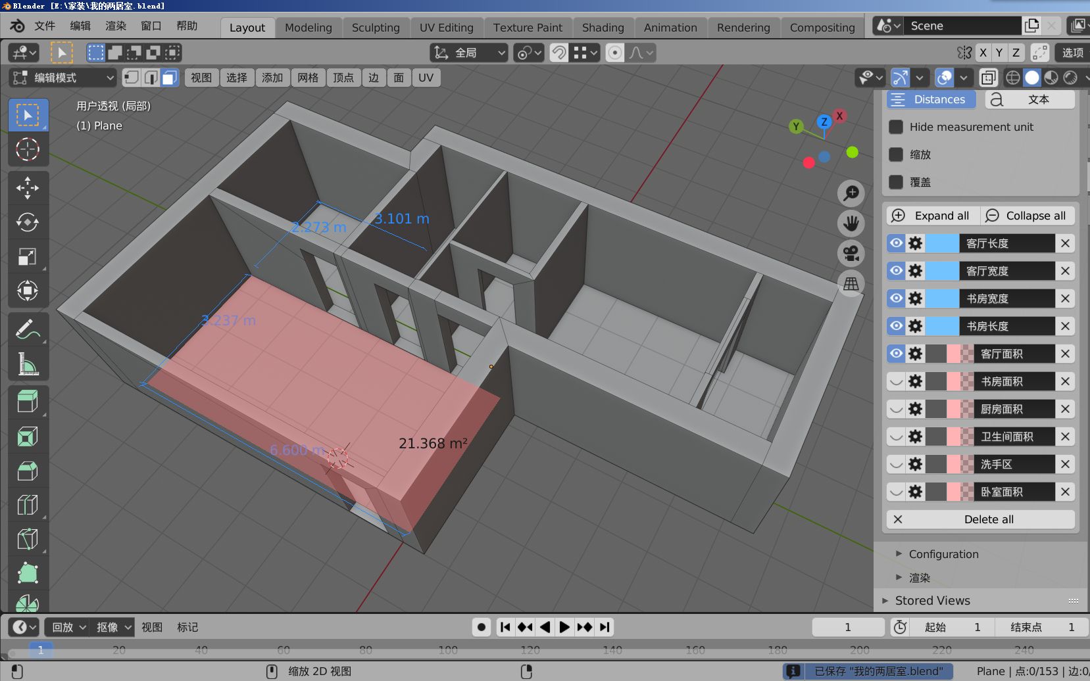Switch to the Shading workspace tab
1090x681 pixels.
pos(603,27)
